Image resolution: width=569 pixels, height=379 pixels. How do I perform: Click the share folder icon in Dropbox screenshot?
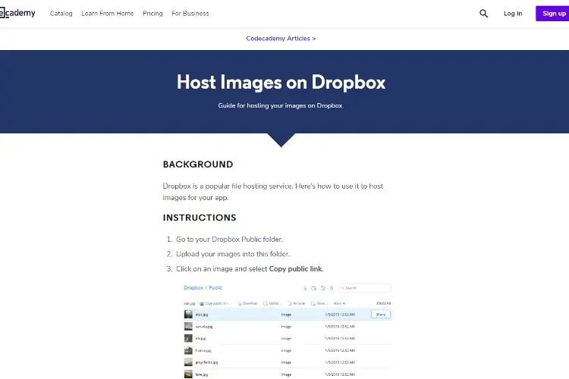[x=322, y=288]
